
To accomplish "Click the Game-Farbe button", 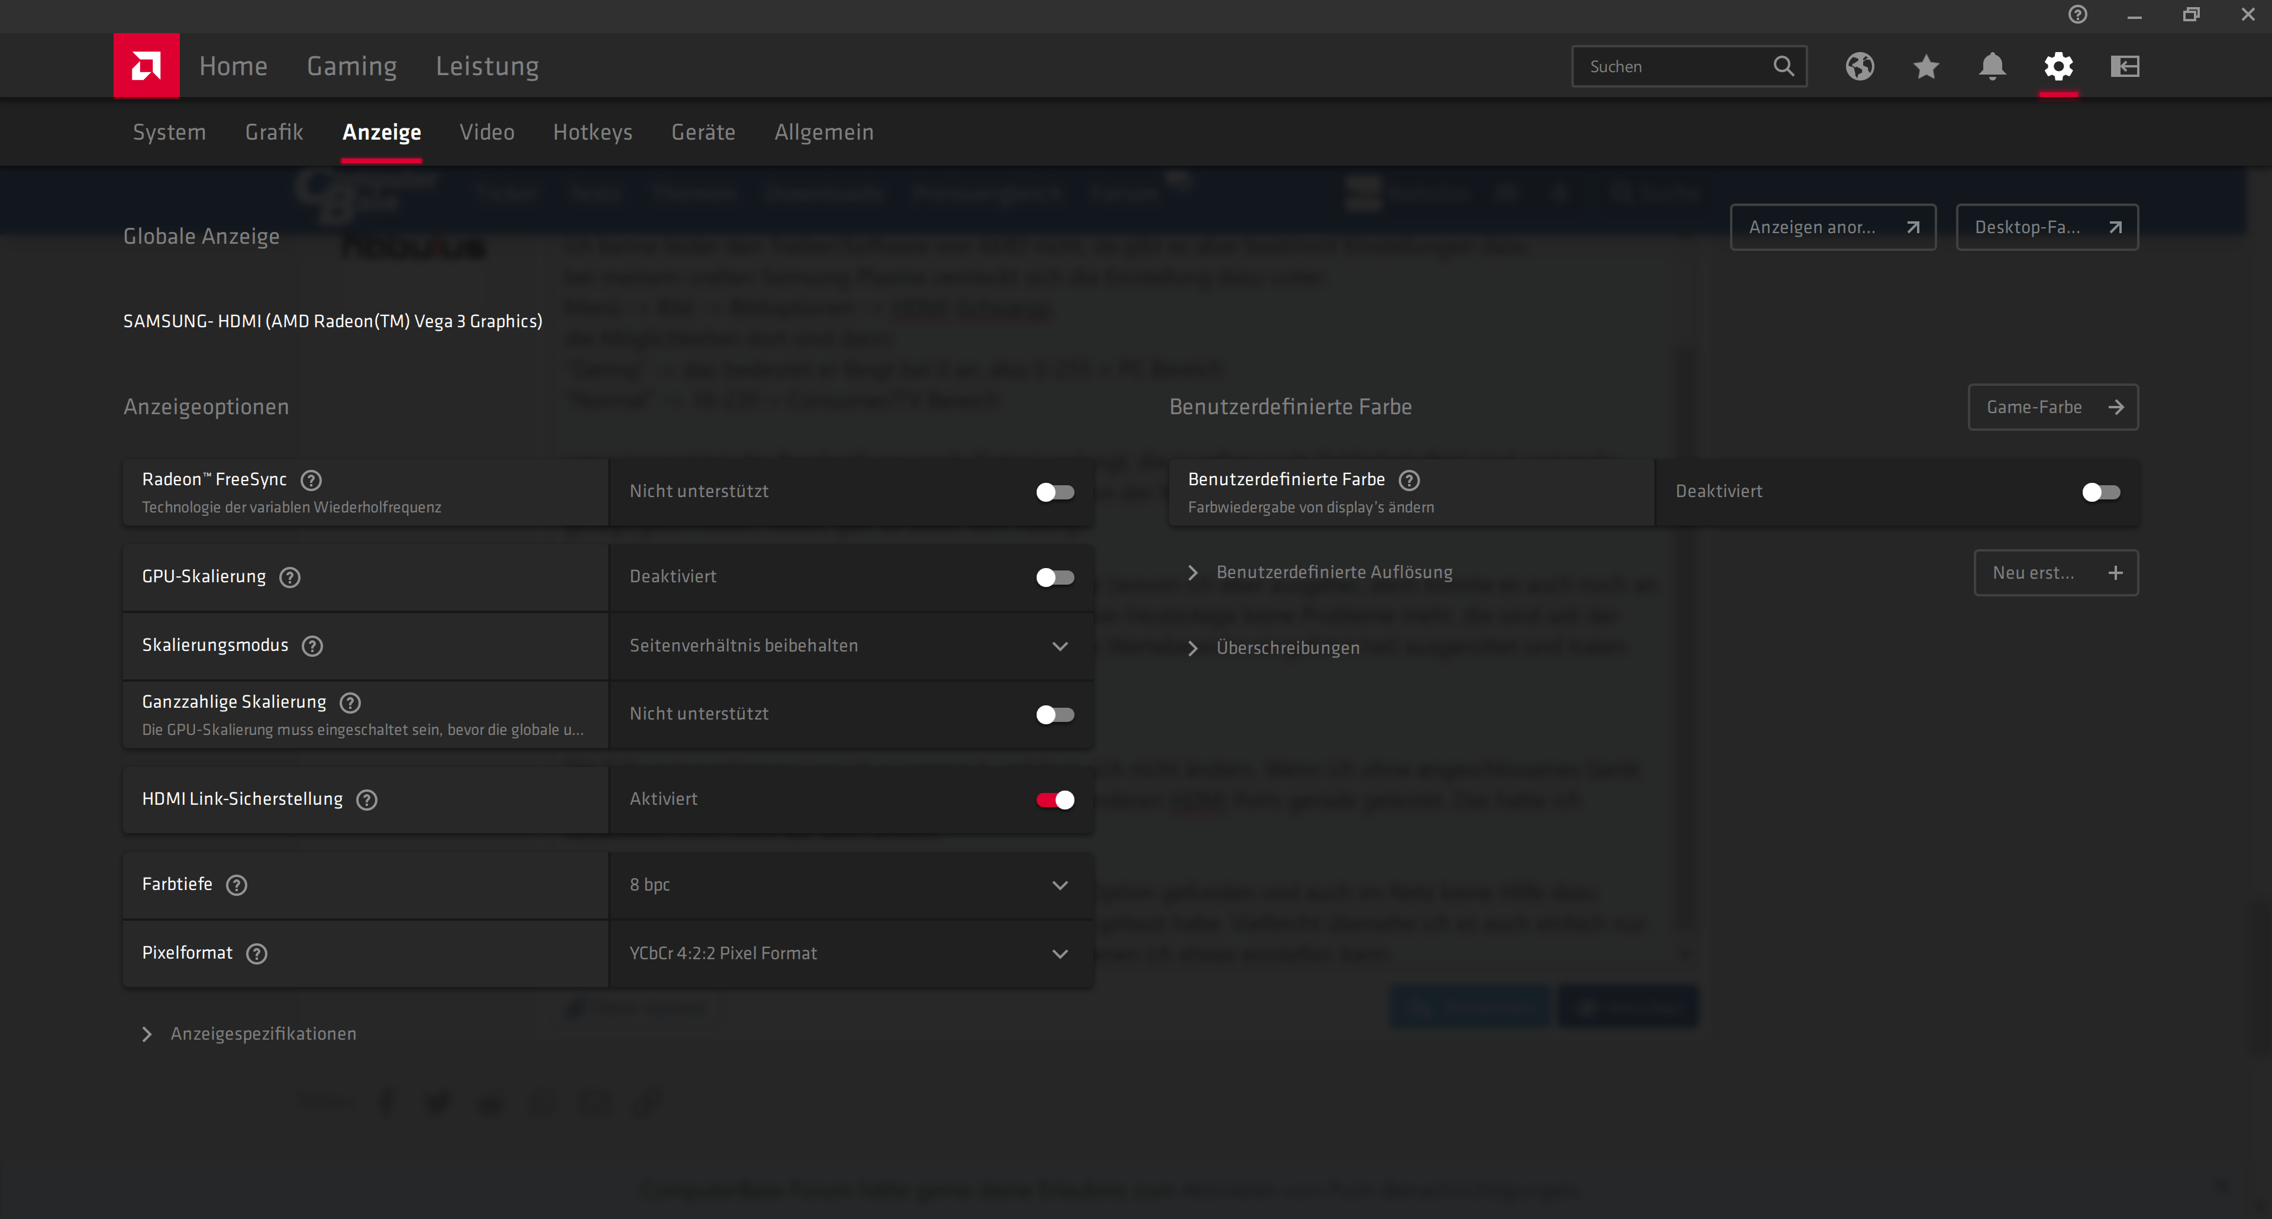I will [2052, 407].
